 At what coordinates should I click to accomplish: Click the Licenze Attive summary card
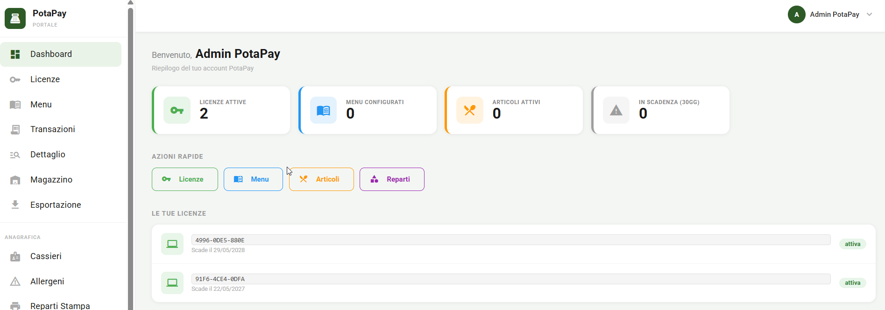point(221,110)
